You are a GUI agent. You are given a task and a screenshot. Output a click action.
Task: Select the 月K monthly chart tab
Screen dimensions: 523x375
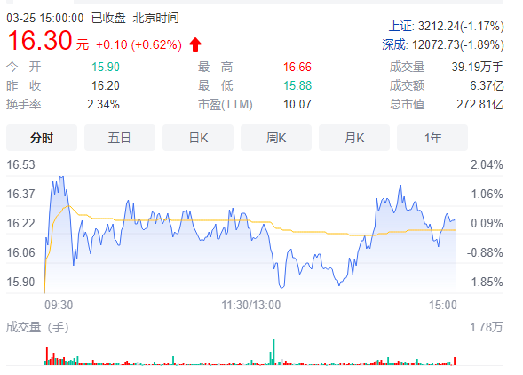pyautogui.click(x=354, y=138)
